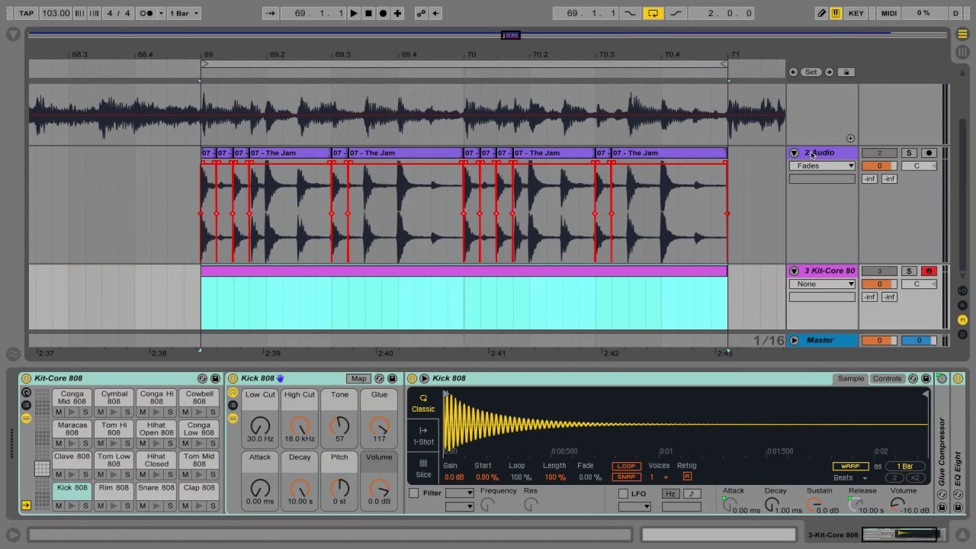Click the Volume macro knob
Screen dimensions: 976x549
(x=379, y=488)
